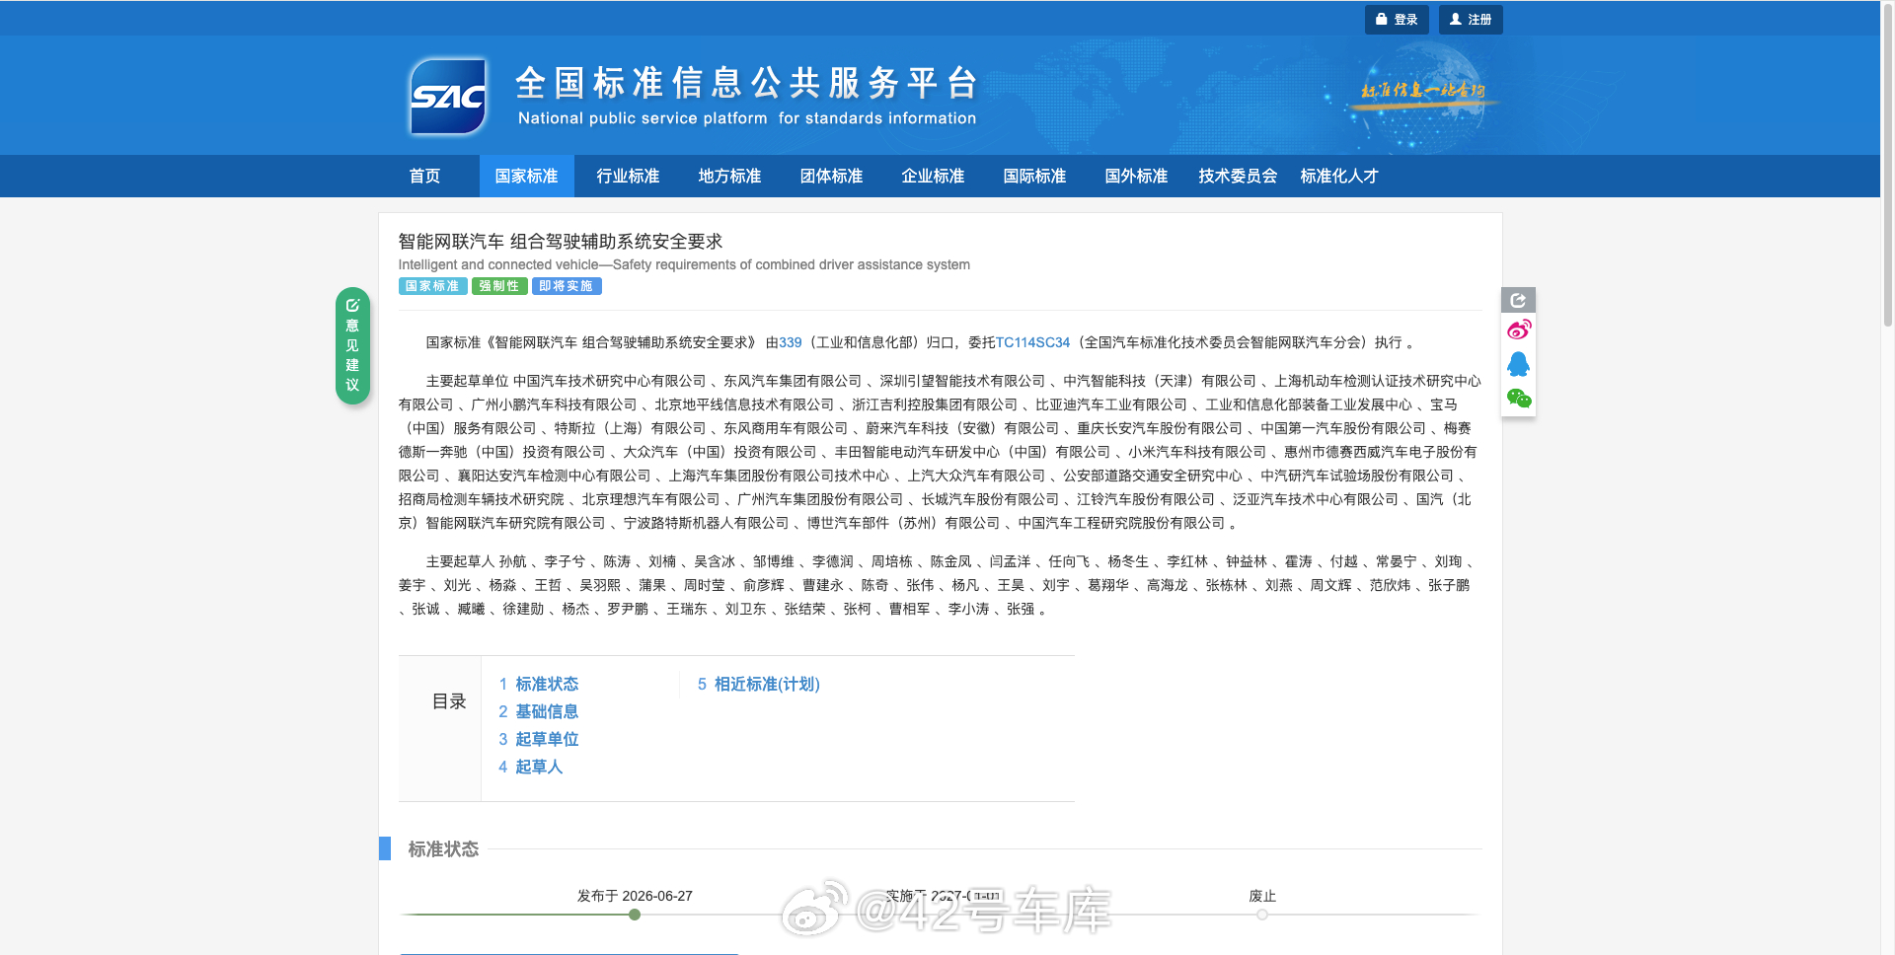Jump to 2 基础信息 in contents
This screenshot has height=955, width=1895.
pos(539,711)
